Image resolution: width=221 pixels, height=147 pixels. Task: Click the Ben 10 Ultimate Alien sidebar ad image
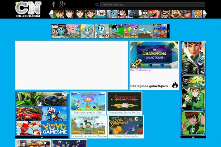[193, 58]
